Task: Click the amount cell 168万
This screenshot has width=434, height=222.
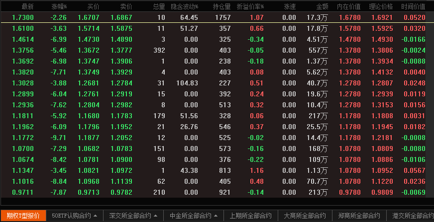Action: pyautogui.click(x=318, y=148)
